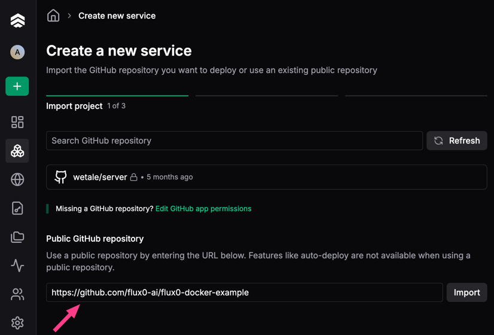This screenshot has height=335, width=494.
Task: Open the file key secrets icon
Action: 17,208
